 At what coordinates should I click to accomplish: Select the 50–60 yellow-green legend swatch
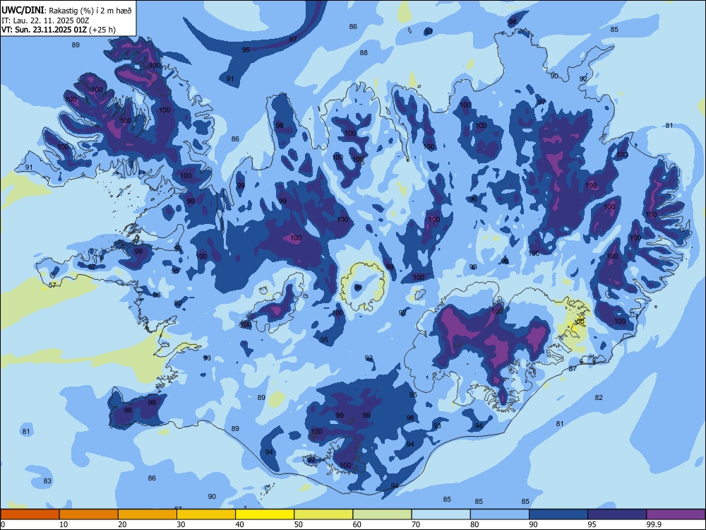323,514
